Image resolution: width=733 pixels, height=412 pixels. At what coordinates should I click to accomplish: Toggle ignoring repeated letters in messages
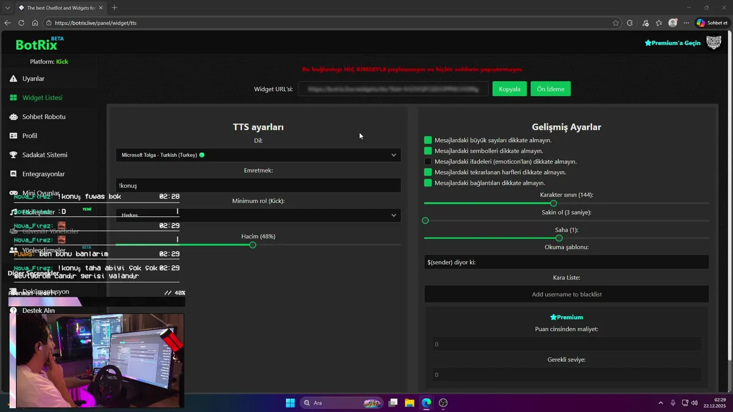point(428,172)
